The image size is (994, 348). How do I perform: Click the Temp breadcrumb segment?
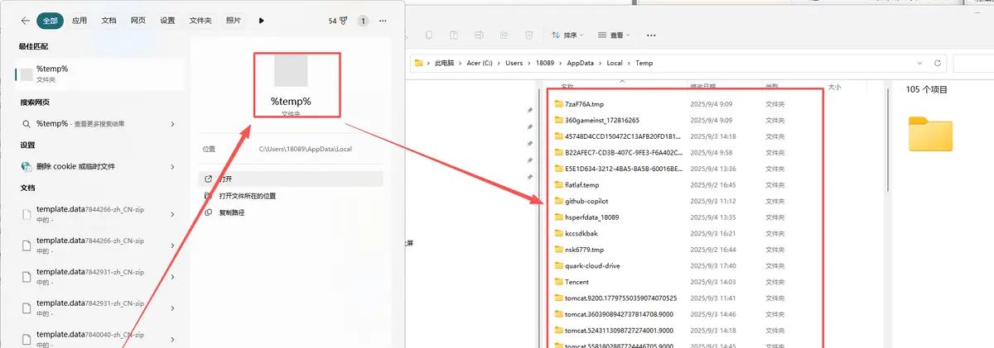click(644, 63)
